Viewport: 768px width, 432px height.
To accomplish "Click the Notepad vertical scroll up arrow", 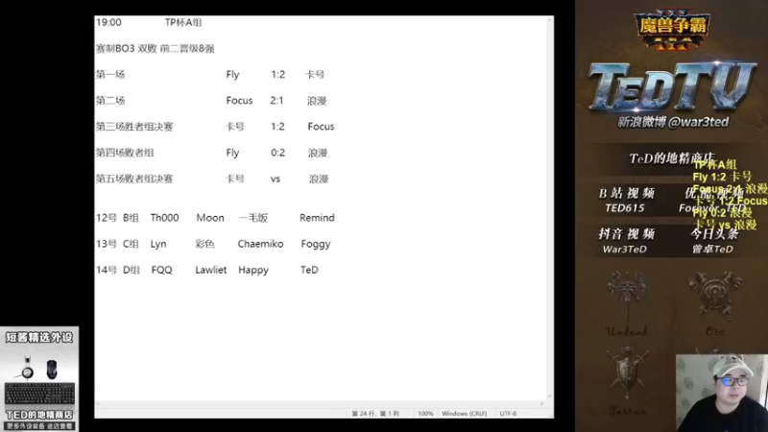I will click(549, 20).
